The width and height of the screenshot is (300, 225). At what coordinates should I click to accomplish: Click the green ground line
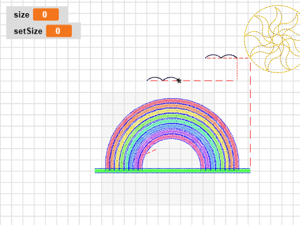tap(172, 171)
